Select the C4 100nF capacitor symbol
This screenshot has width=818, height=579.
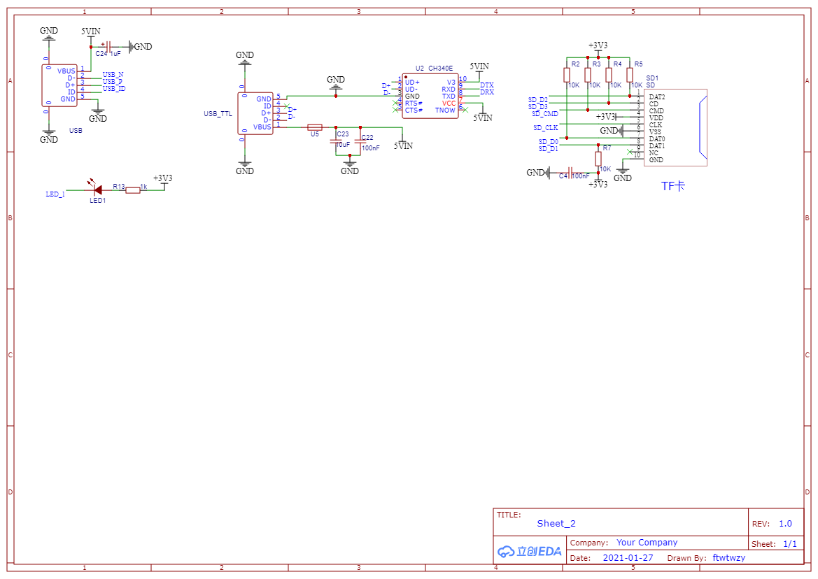click(570, 173)
